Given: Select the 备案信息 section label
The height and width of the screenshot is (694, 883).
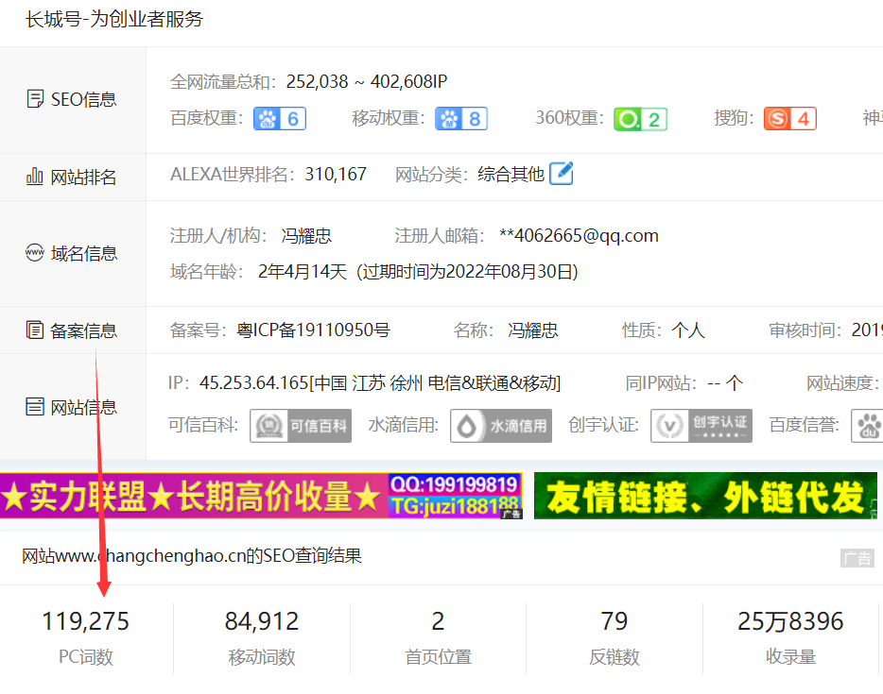Looking at the screenshot, I should pos(72,330).
